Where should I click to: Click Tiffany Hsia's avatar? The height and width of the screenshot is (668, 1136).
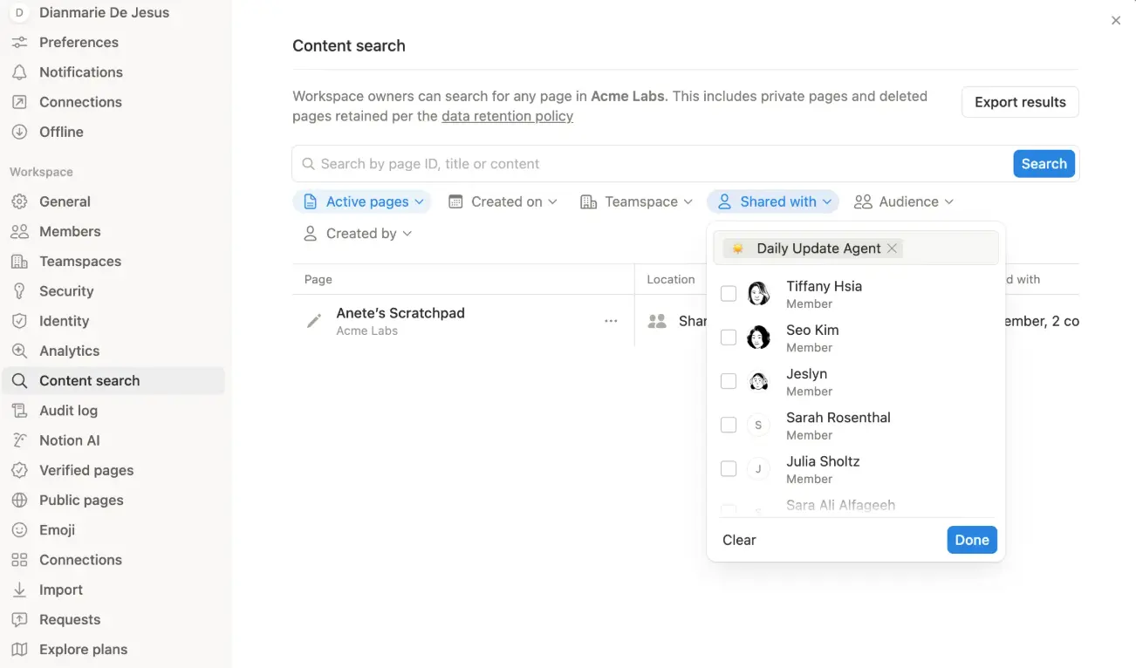[x=758, y=294]
